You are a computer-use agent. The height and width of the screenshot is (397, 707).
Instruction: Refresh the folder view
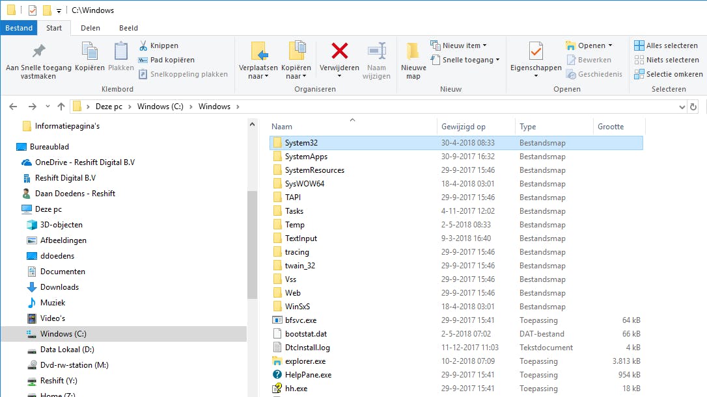[x=693, y=107]
